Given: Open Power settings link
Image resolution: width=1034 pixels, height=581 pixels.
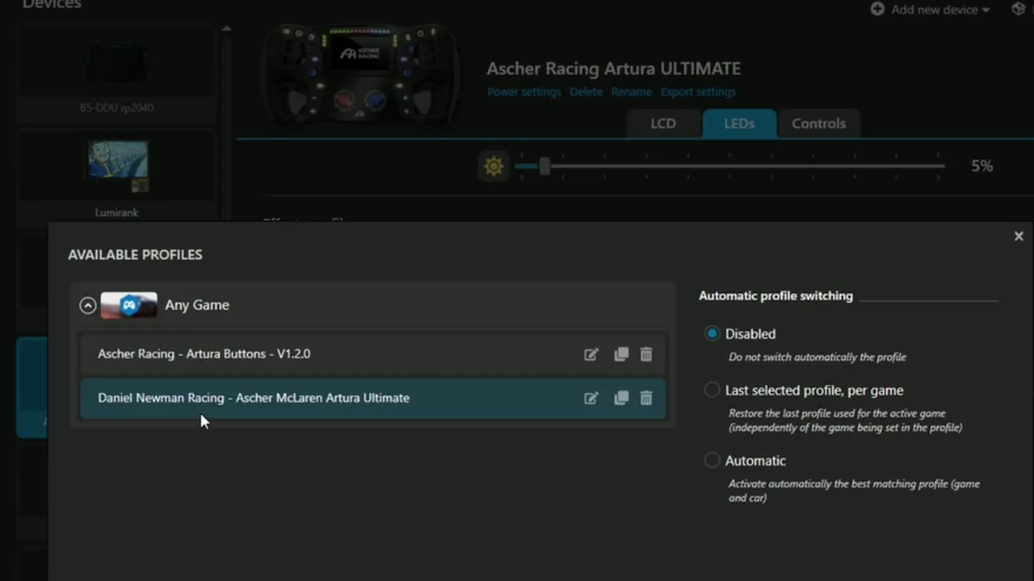Looking at the screenshot, I should (523, 92).
